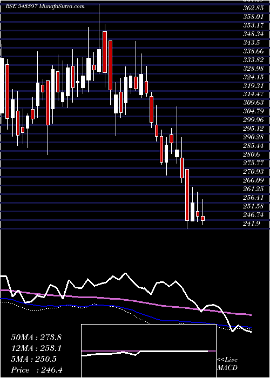Click the last red candlestick on the chart

[202, 218]
